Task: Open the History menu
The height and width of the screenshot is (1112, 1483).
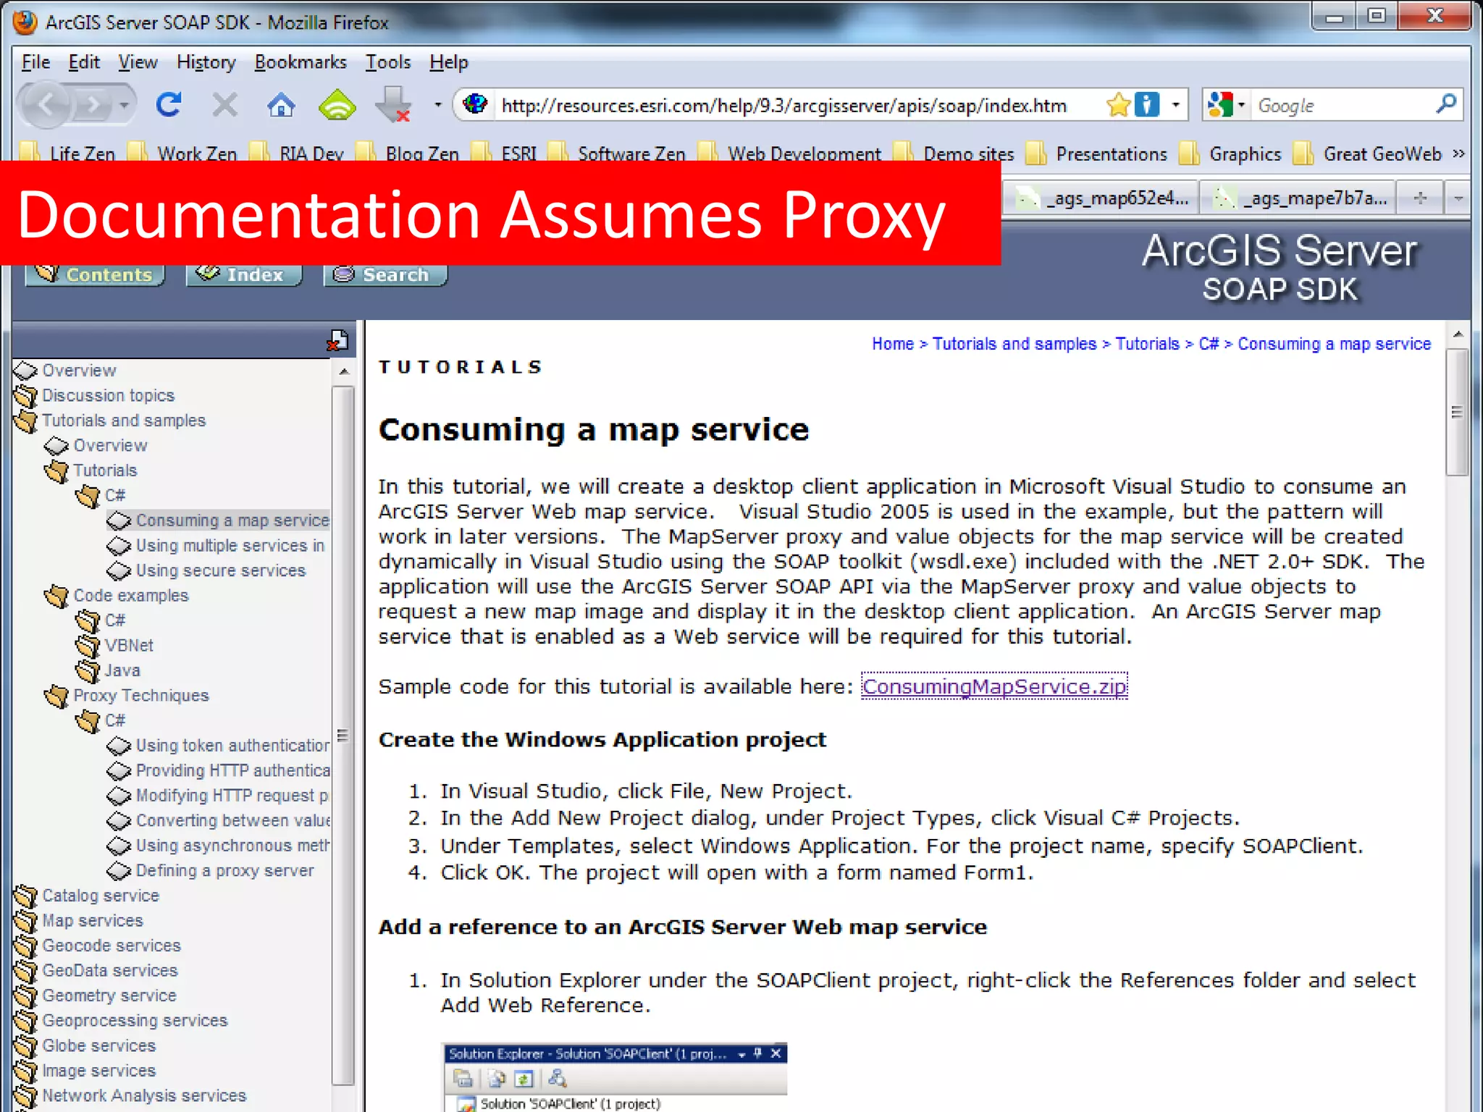Action: click(x=206, y=62)
